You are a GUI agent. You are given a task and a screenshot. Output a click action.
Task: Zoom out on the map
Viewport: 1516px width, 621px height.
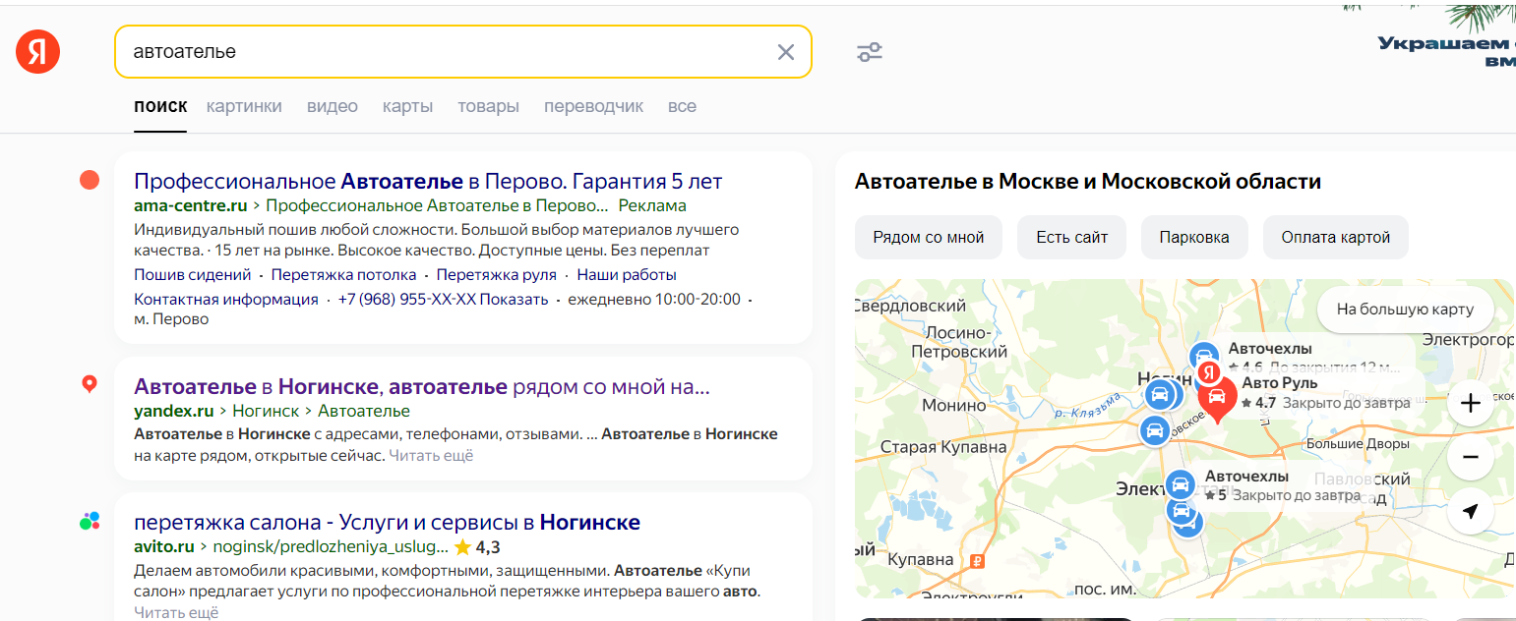pyautogui.click(x=1470, y=458)
